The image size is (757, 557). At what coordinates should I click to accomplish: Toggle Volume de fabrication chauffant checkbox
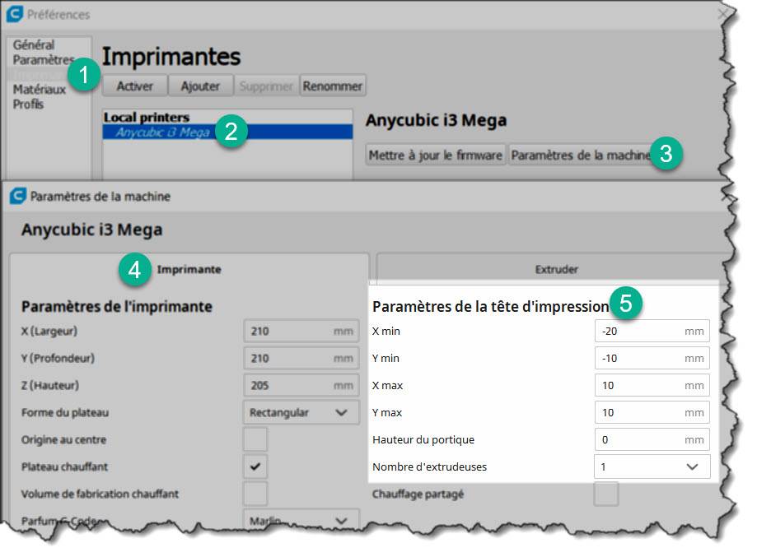(255, 494)
